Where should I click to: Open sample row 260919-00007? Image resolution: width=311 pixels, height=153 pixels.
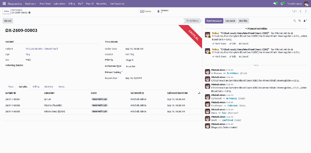coord(102,99)
